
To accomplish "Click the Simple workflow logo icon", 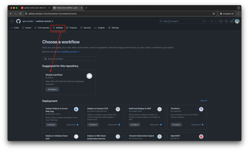I will coord(90,76).
